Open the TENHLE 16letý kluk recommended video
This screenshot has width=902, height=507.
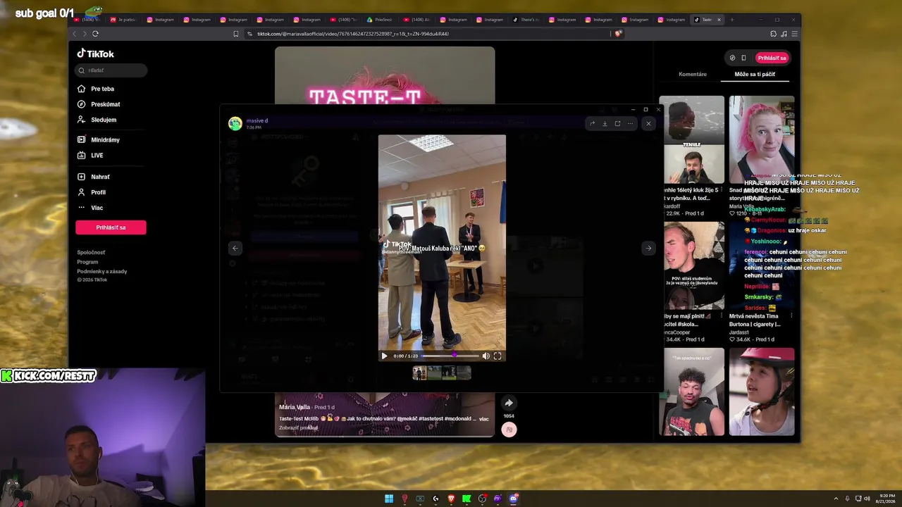691,139
